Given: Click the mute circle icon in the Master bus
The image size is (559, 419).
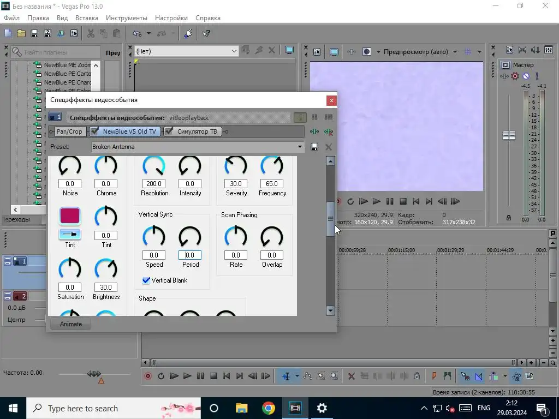Looking at the screenshot, I should tap(526, 76).
